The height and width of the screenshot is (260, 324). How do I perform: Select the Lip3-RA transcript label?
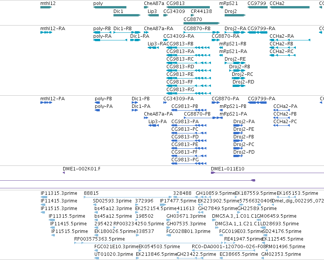[x=157, y=44]
